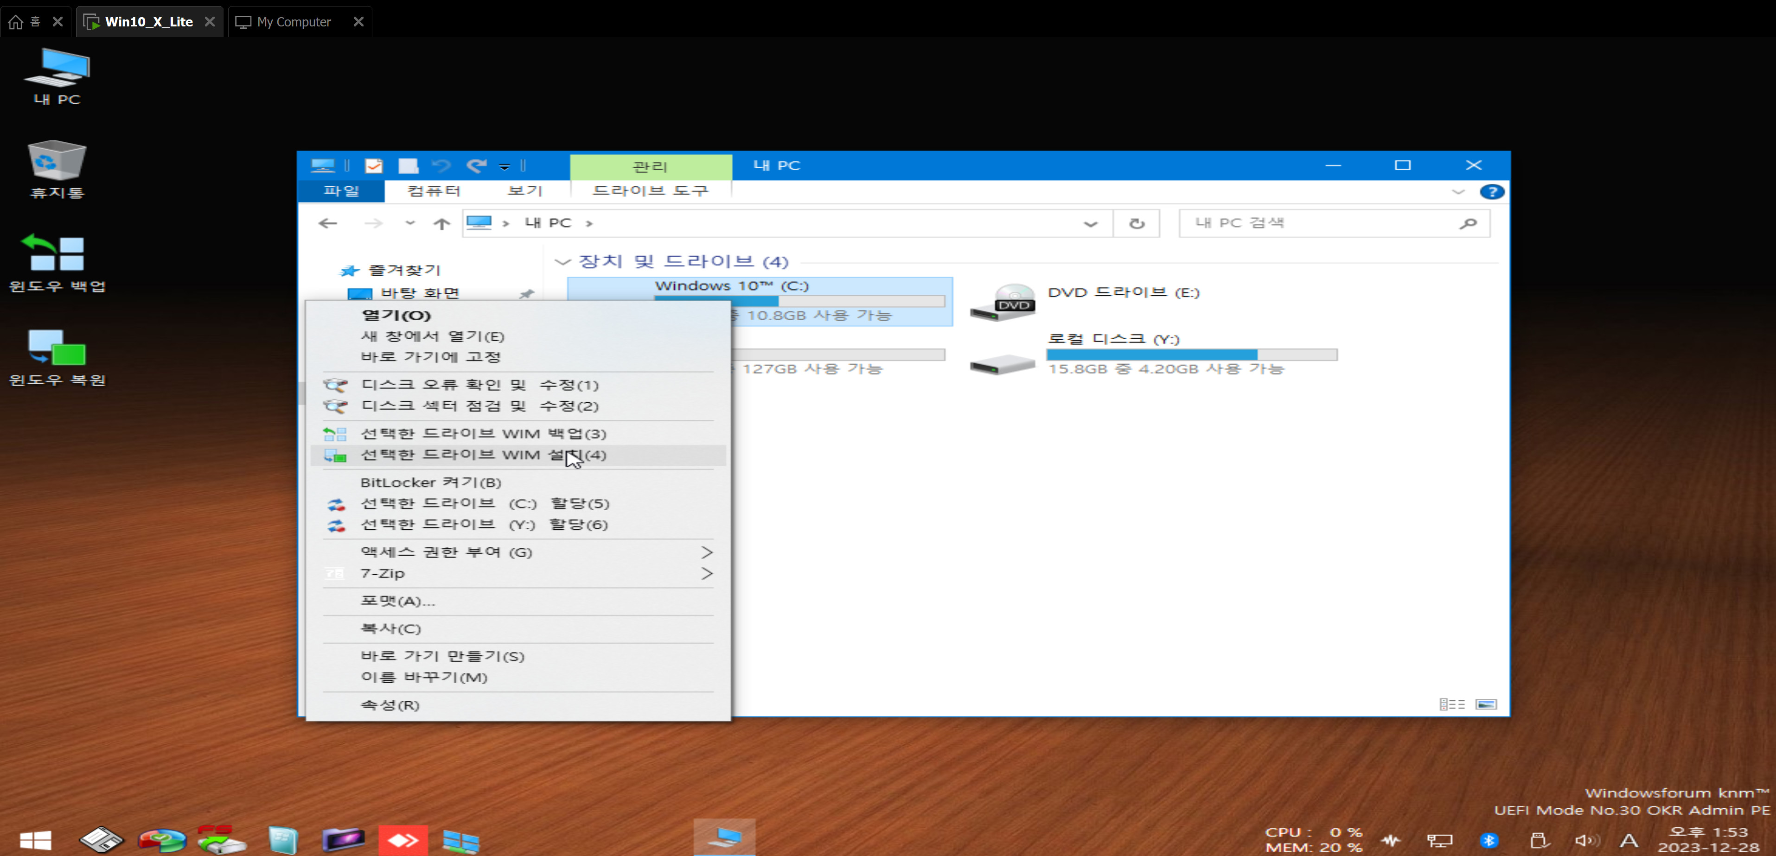Select 선택한 드라이브 (C:) 할당(5)
This screenshot has width=1776, height=856.
(484, 503)
